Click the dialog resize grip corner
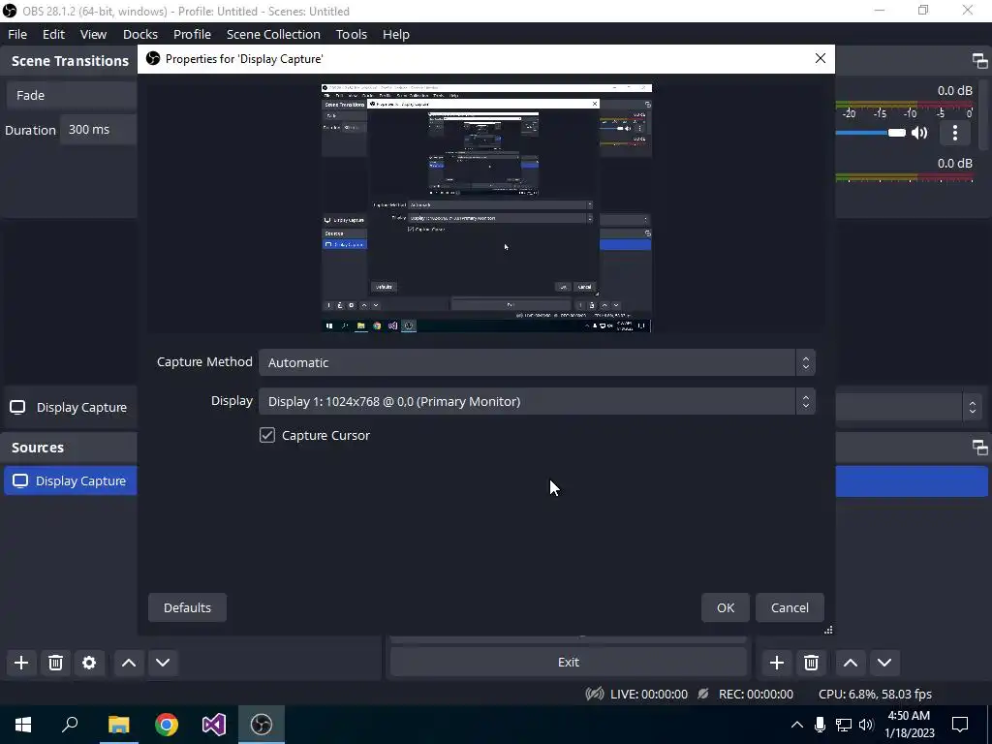This screenshot has height=744, width=992. (828, 630)
